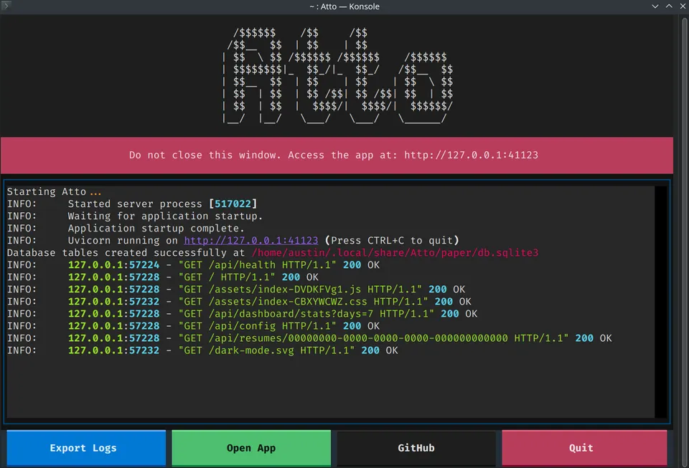Click the 'GET /dark-mode.svg' log line
689x468 pixels.
pos(202,350)
